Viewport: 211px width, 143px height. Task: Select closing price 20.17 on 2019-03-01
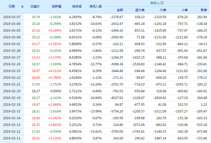pos(36,44)
